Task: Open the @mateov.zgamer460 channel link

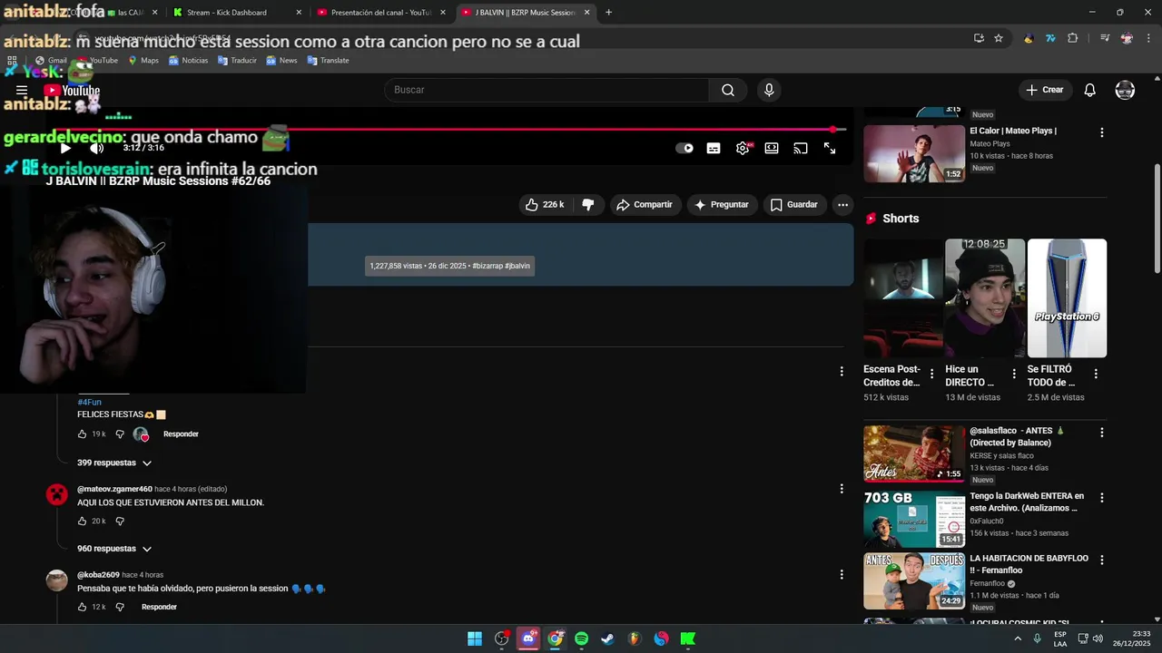Action: [x=114, y=489]
